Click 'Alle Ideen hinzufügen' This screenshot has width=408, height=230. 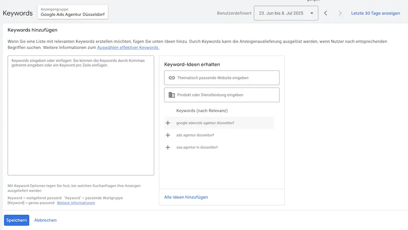[186, 197]
